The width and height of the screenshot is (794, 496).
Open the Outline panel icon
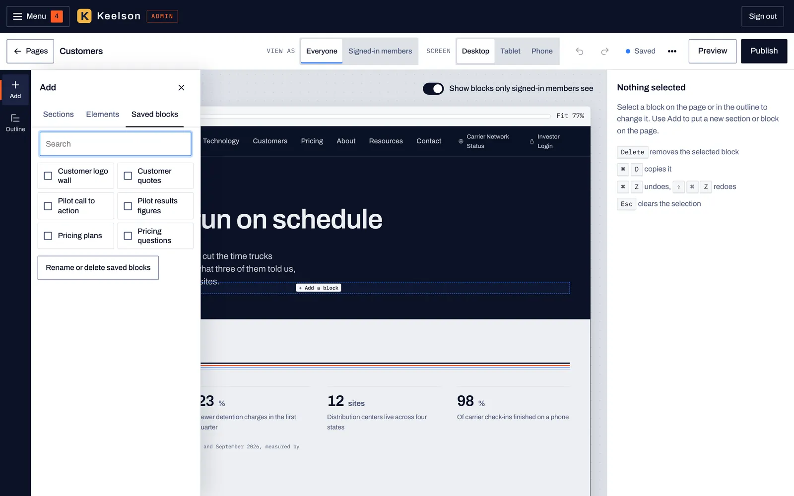(x=15, y=123)
